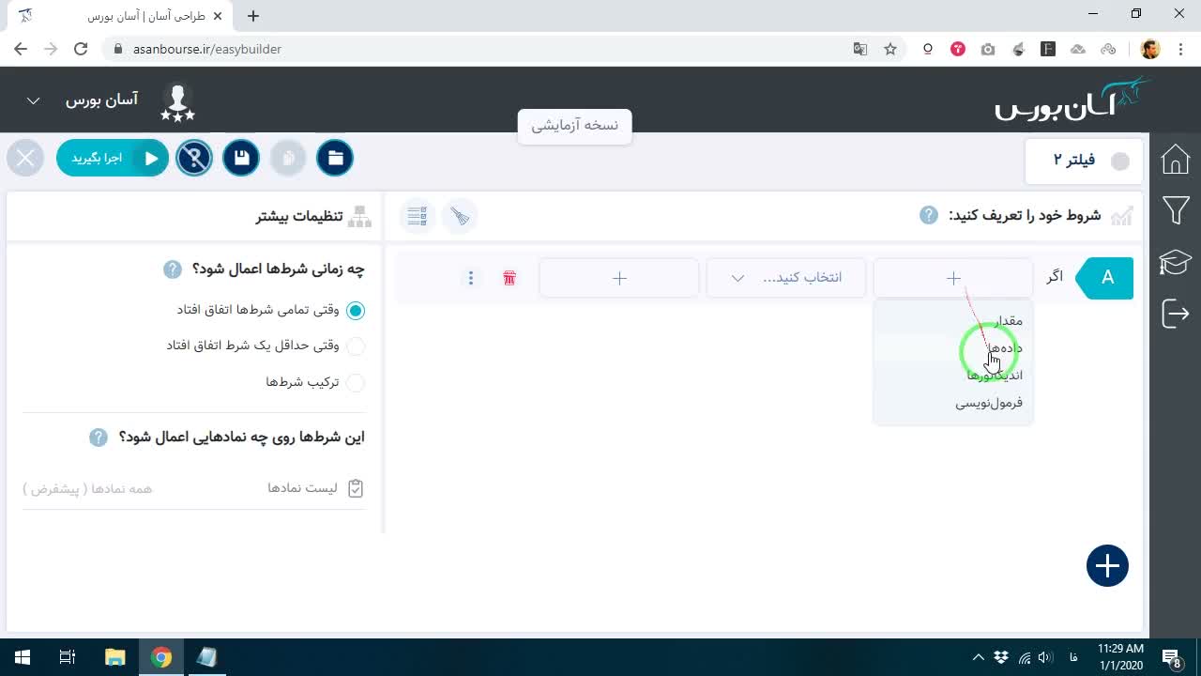This screenshot has width=1201, height=676.
Task: Expand the user menu chevron next to 'آسان بورس'
Action: pos(33,100)
